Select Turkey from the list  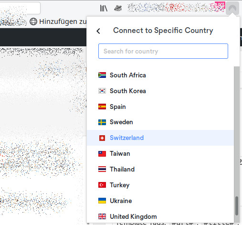(160, 185)
